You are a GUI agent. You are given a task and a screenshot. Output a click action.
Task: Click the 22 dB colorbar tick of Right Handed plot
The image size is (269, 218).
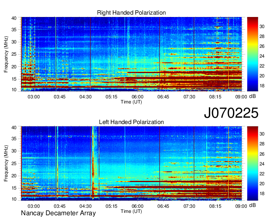click(x=262, y=66)
